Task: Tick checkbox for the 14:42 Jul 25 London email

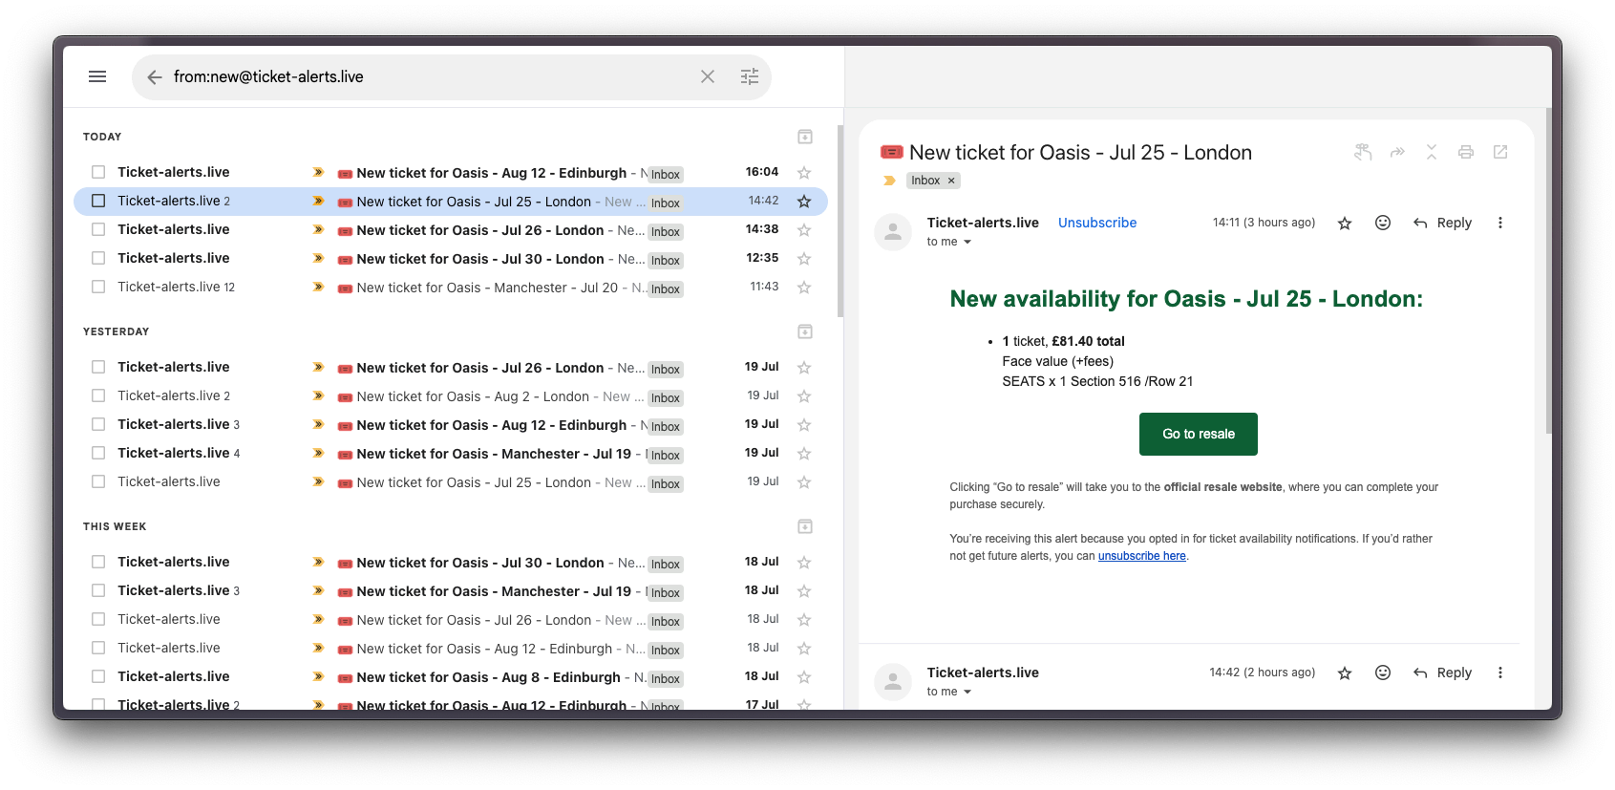Action: [x=98, y=201]
